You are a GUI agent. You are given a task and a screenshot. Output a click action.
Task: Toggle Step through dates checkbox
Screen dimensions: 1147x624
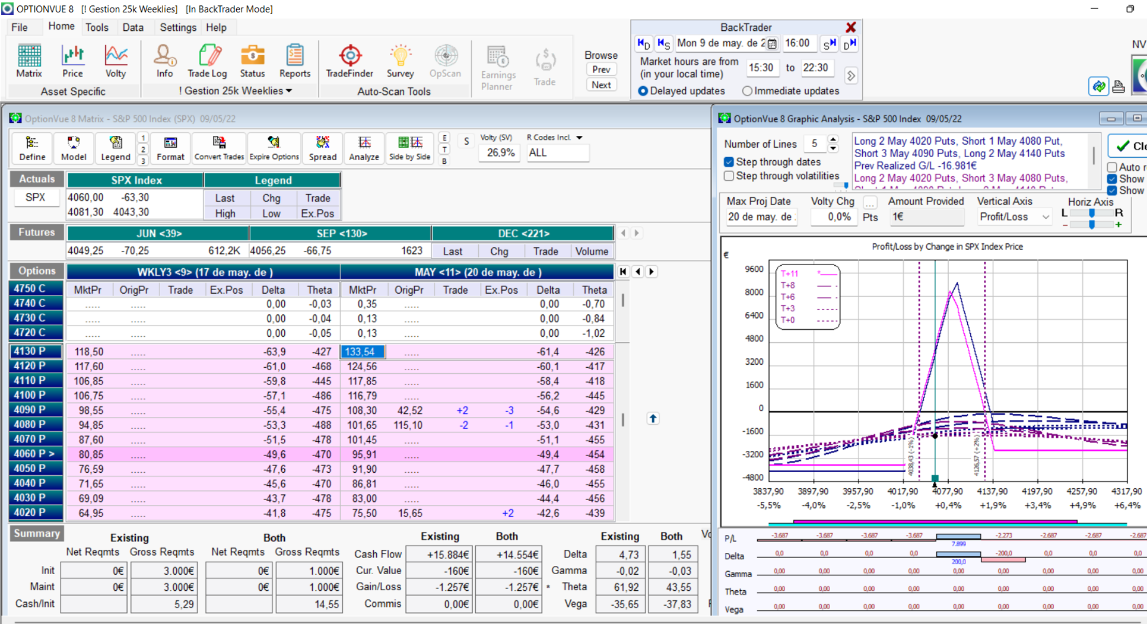click(729, 162)
